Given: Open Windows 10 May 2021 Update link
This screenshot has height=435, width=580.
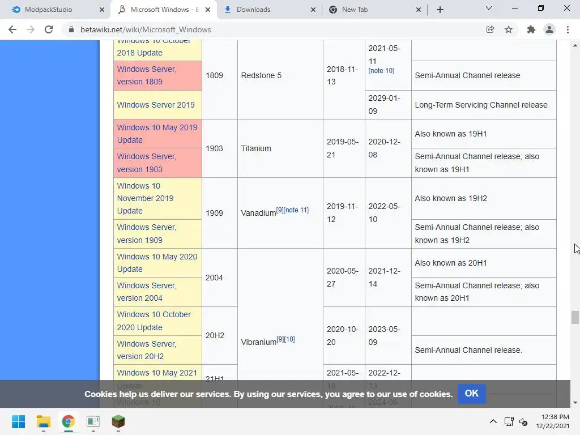Looking at the screenshot, I should coord(157,373).
